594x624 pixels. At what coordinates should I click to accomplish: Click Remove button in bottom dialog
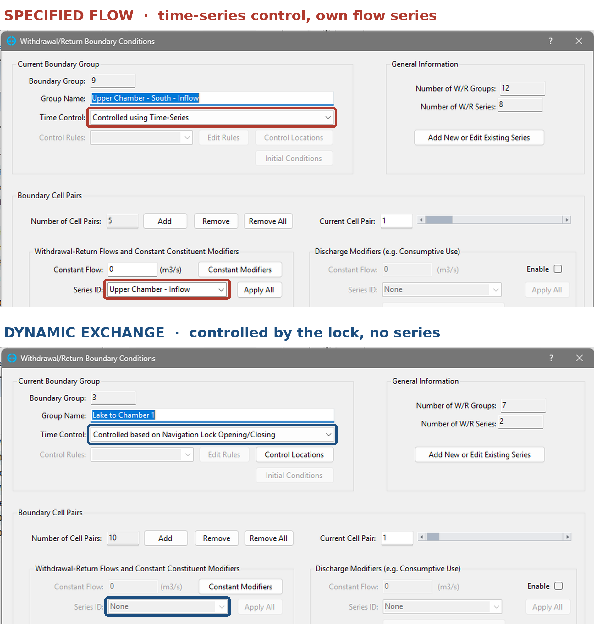(217, 538)
